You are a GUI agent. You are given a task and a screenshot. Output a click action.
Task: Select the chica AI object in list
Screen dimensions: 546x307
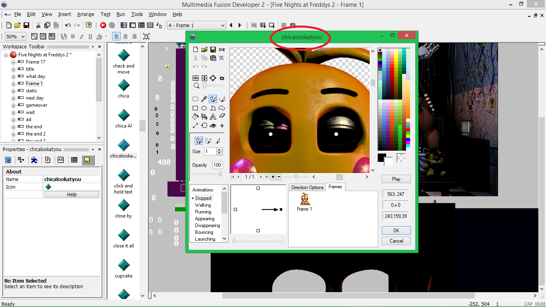click(x=124, y=119)
